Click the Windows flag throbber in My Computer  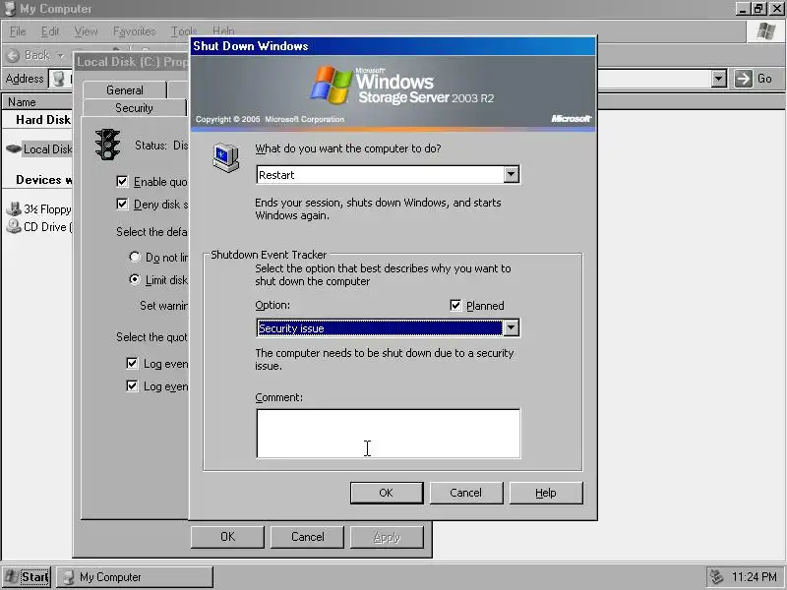point(765,31)
